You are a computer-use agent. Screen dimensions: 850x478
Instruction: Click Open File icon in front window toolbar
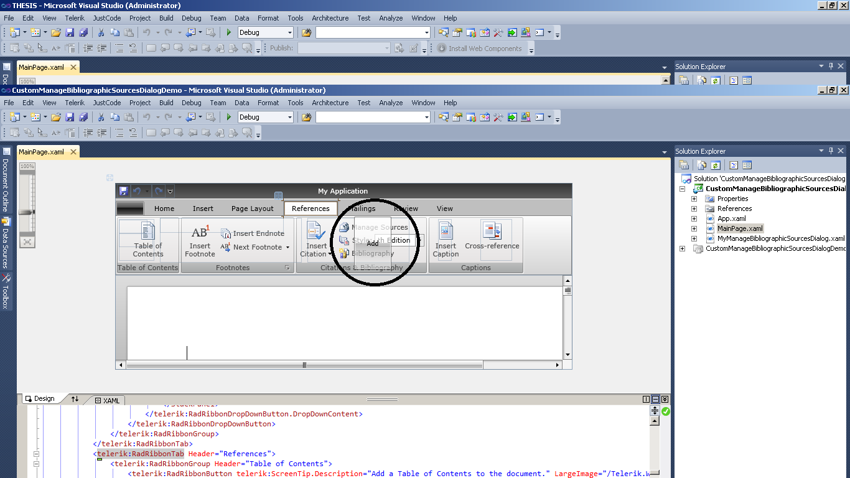pos(56,117)
